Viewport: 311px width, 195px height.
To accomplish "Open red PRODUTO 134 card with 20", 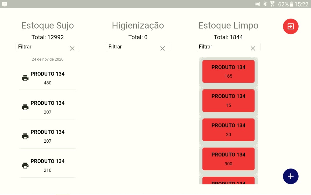I will coord(228,130).
